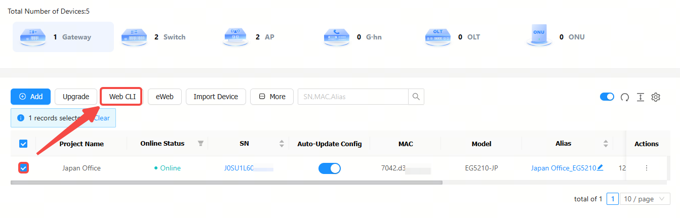
Task: Switch to the AP device tab
Action: [250, 37]
